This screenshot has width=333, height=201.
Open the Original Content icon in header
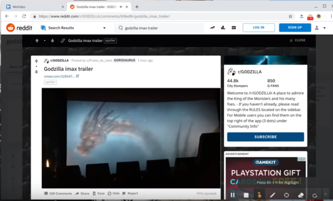coord(234,28)
